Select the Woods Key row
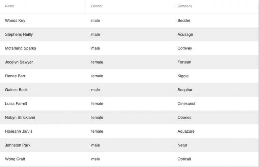259x167 pixels. (129, 20)
